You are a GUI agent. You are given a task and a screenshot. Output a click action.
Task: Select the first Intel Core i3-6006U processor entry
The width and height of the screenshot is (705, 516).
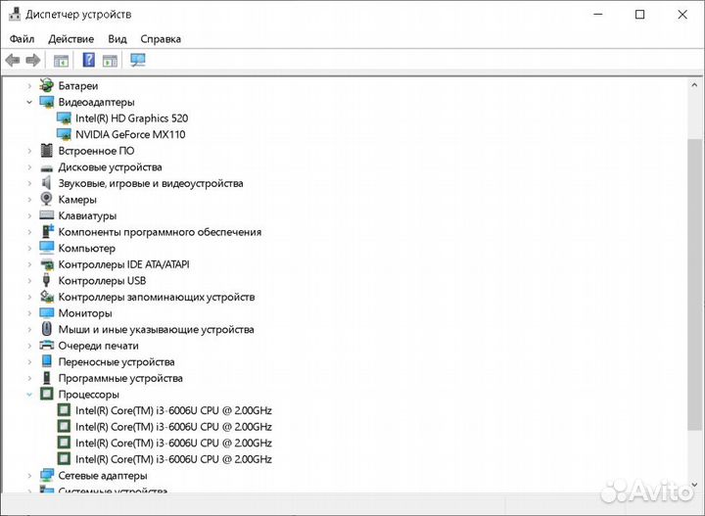173,410
